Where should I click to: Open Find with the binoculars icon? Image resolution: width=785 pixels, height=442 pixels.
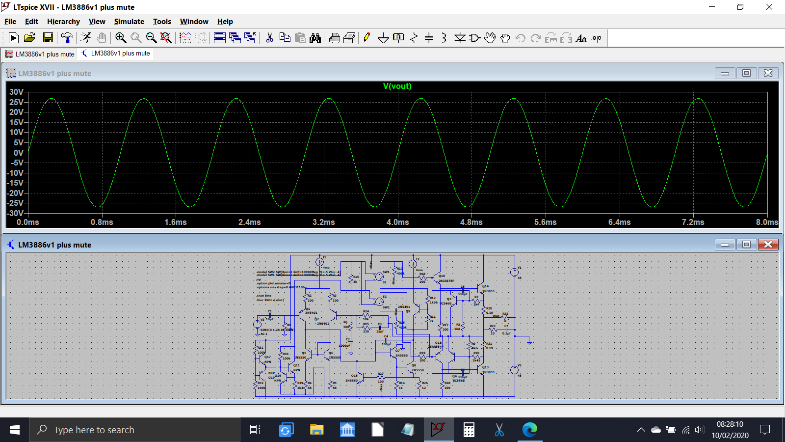pos(315,38)
